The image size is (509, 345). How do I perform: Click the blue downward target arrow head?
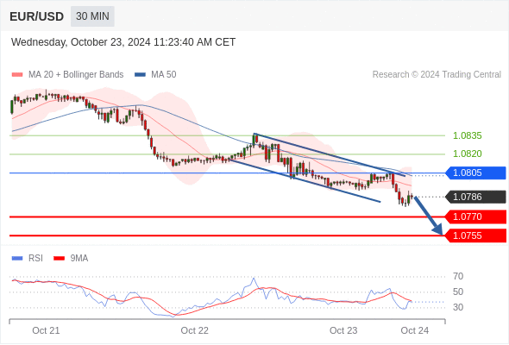(x=438, y=229)
